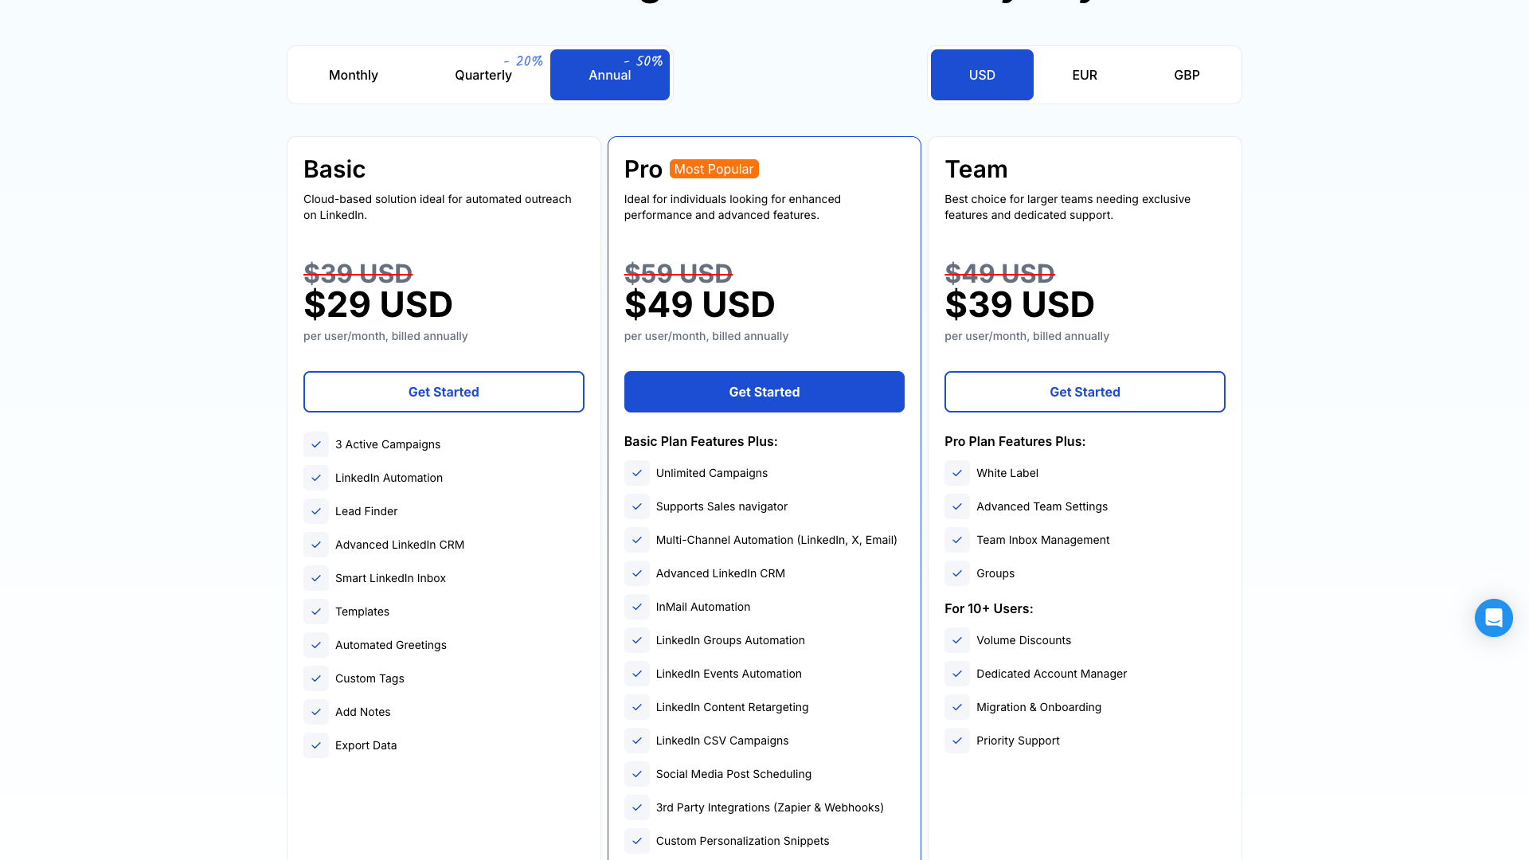Select USD as the currency
This screenshot has width=1529, height=860.
pos(982,75)
